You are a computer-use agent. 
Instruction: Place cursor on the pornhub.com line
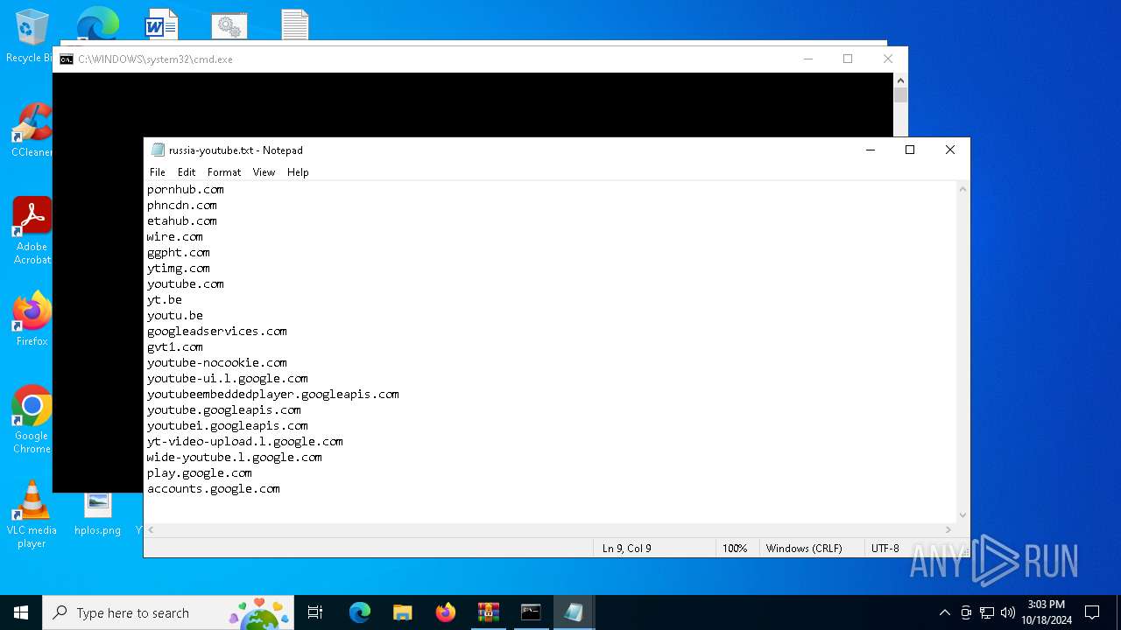186,189
